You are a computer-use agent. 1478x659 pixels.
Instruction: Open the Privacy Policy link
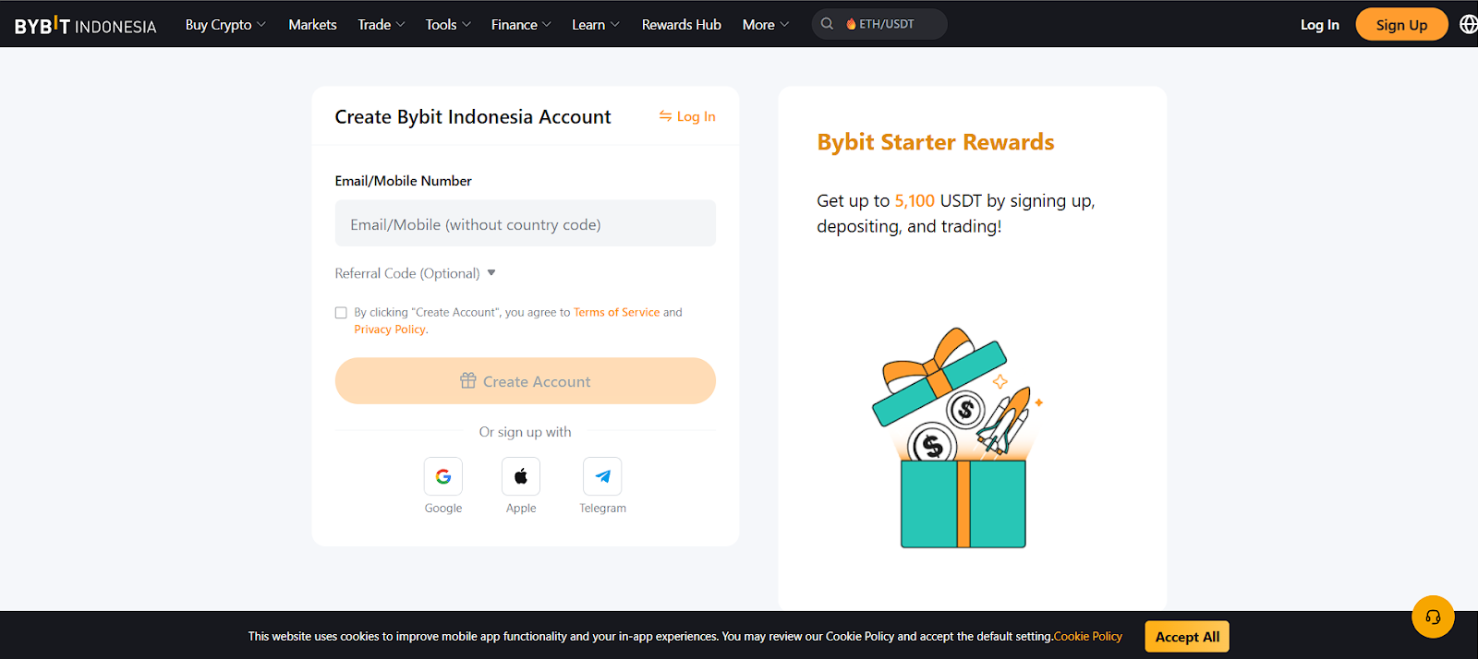[390, 329]
